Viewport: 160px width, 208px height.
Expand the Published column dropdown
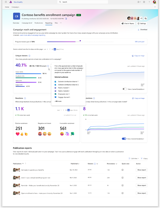(x=78, y=164)
